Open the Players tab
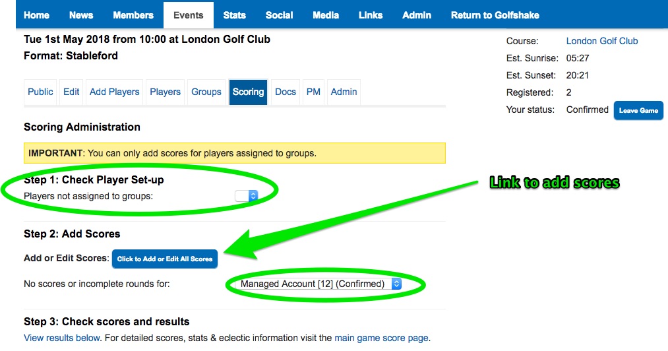The image size is (668, 351). pyautogui.click(x=165, y=92)
